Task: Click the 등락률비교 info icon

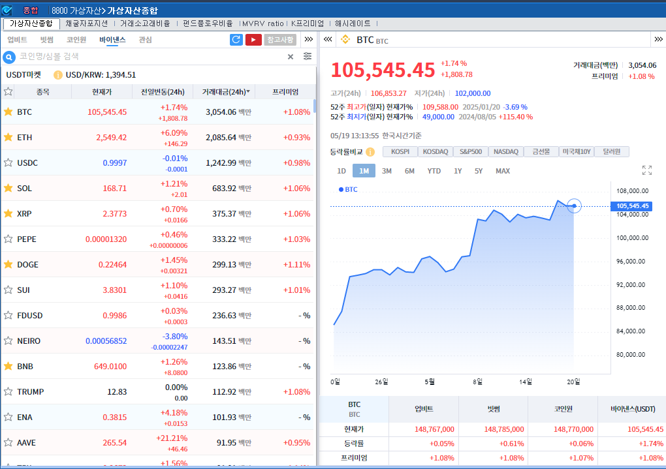Action: (x=370, y=151)
